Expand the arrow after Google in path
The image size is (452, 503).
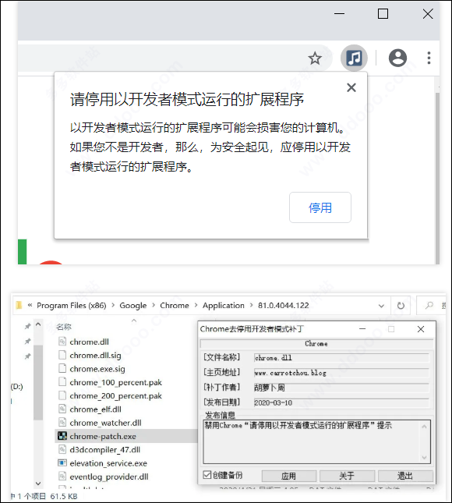[x=154, y=306]
